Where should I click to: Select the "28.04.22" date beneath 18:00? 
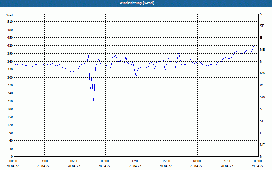point(196,166)
